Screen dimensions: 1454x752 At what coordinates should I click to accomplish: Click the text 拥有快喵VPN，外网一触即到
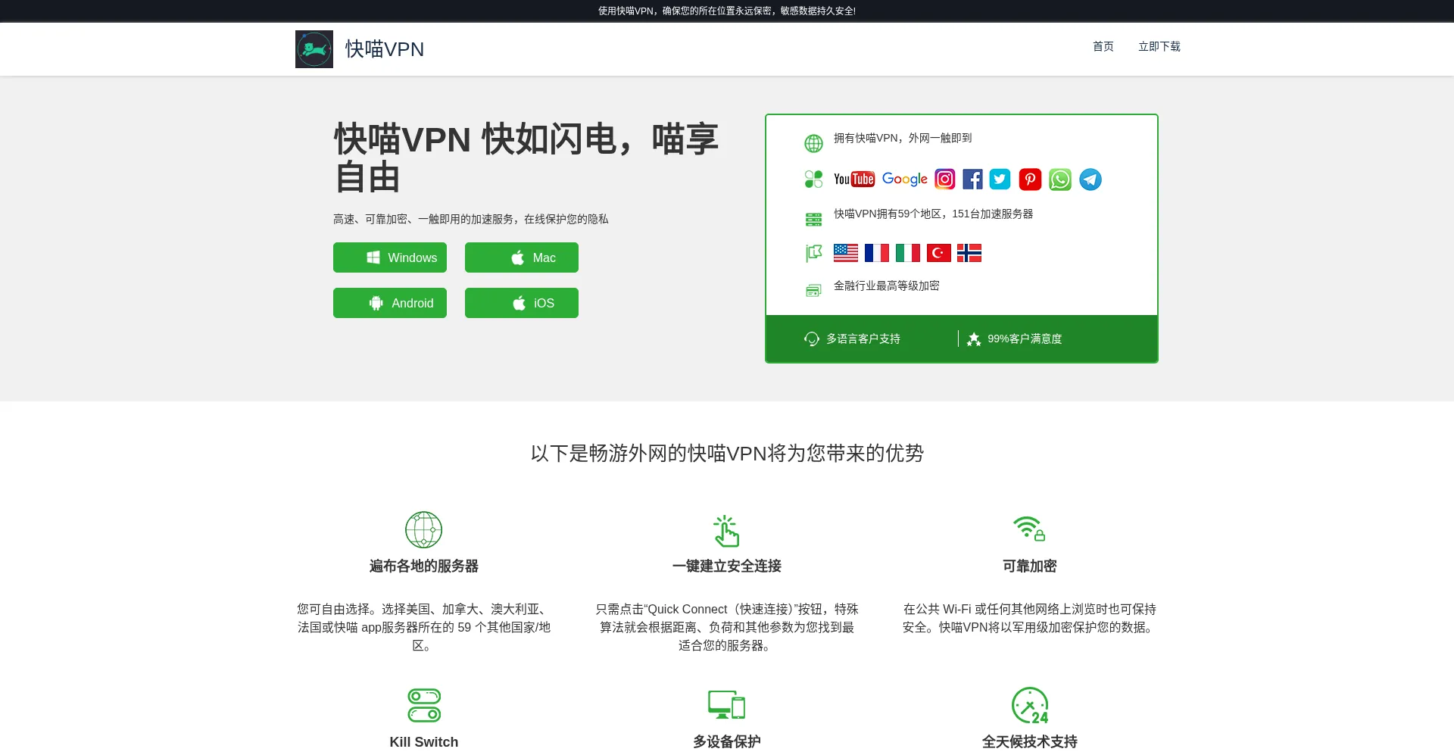coord(903,138)
